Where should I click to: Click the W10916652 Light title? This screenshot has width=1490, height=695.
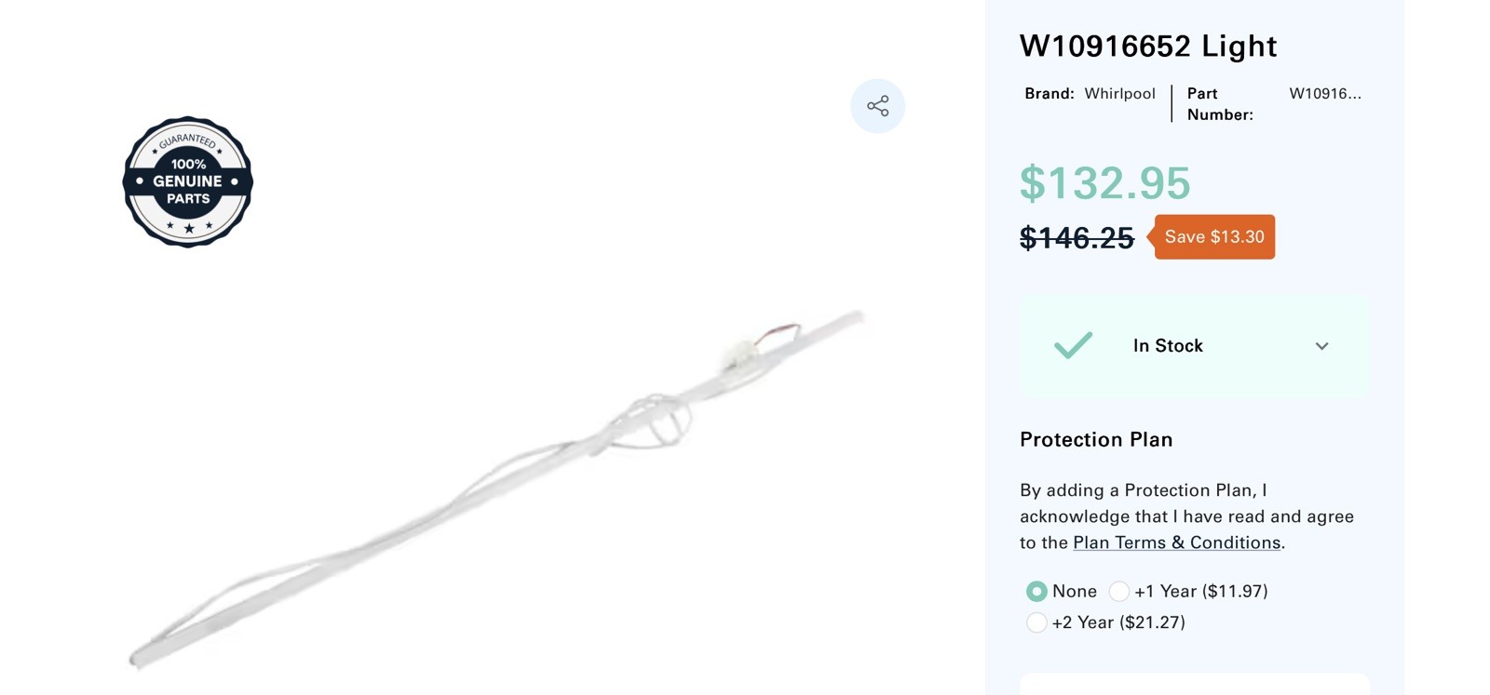[1148, 46]
